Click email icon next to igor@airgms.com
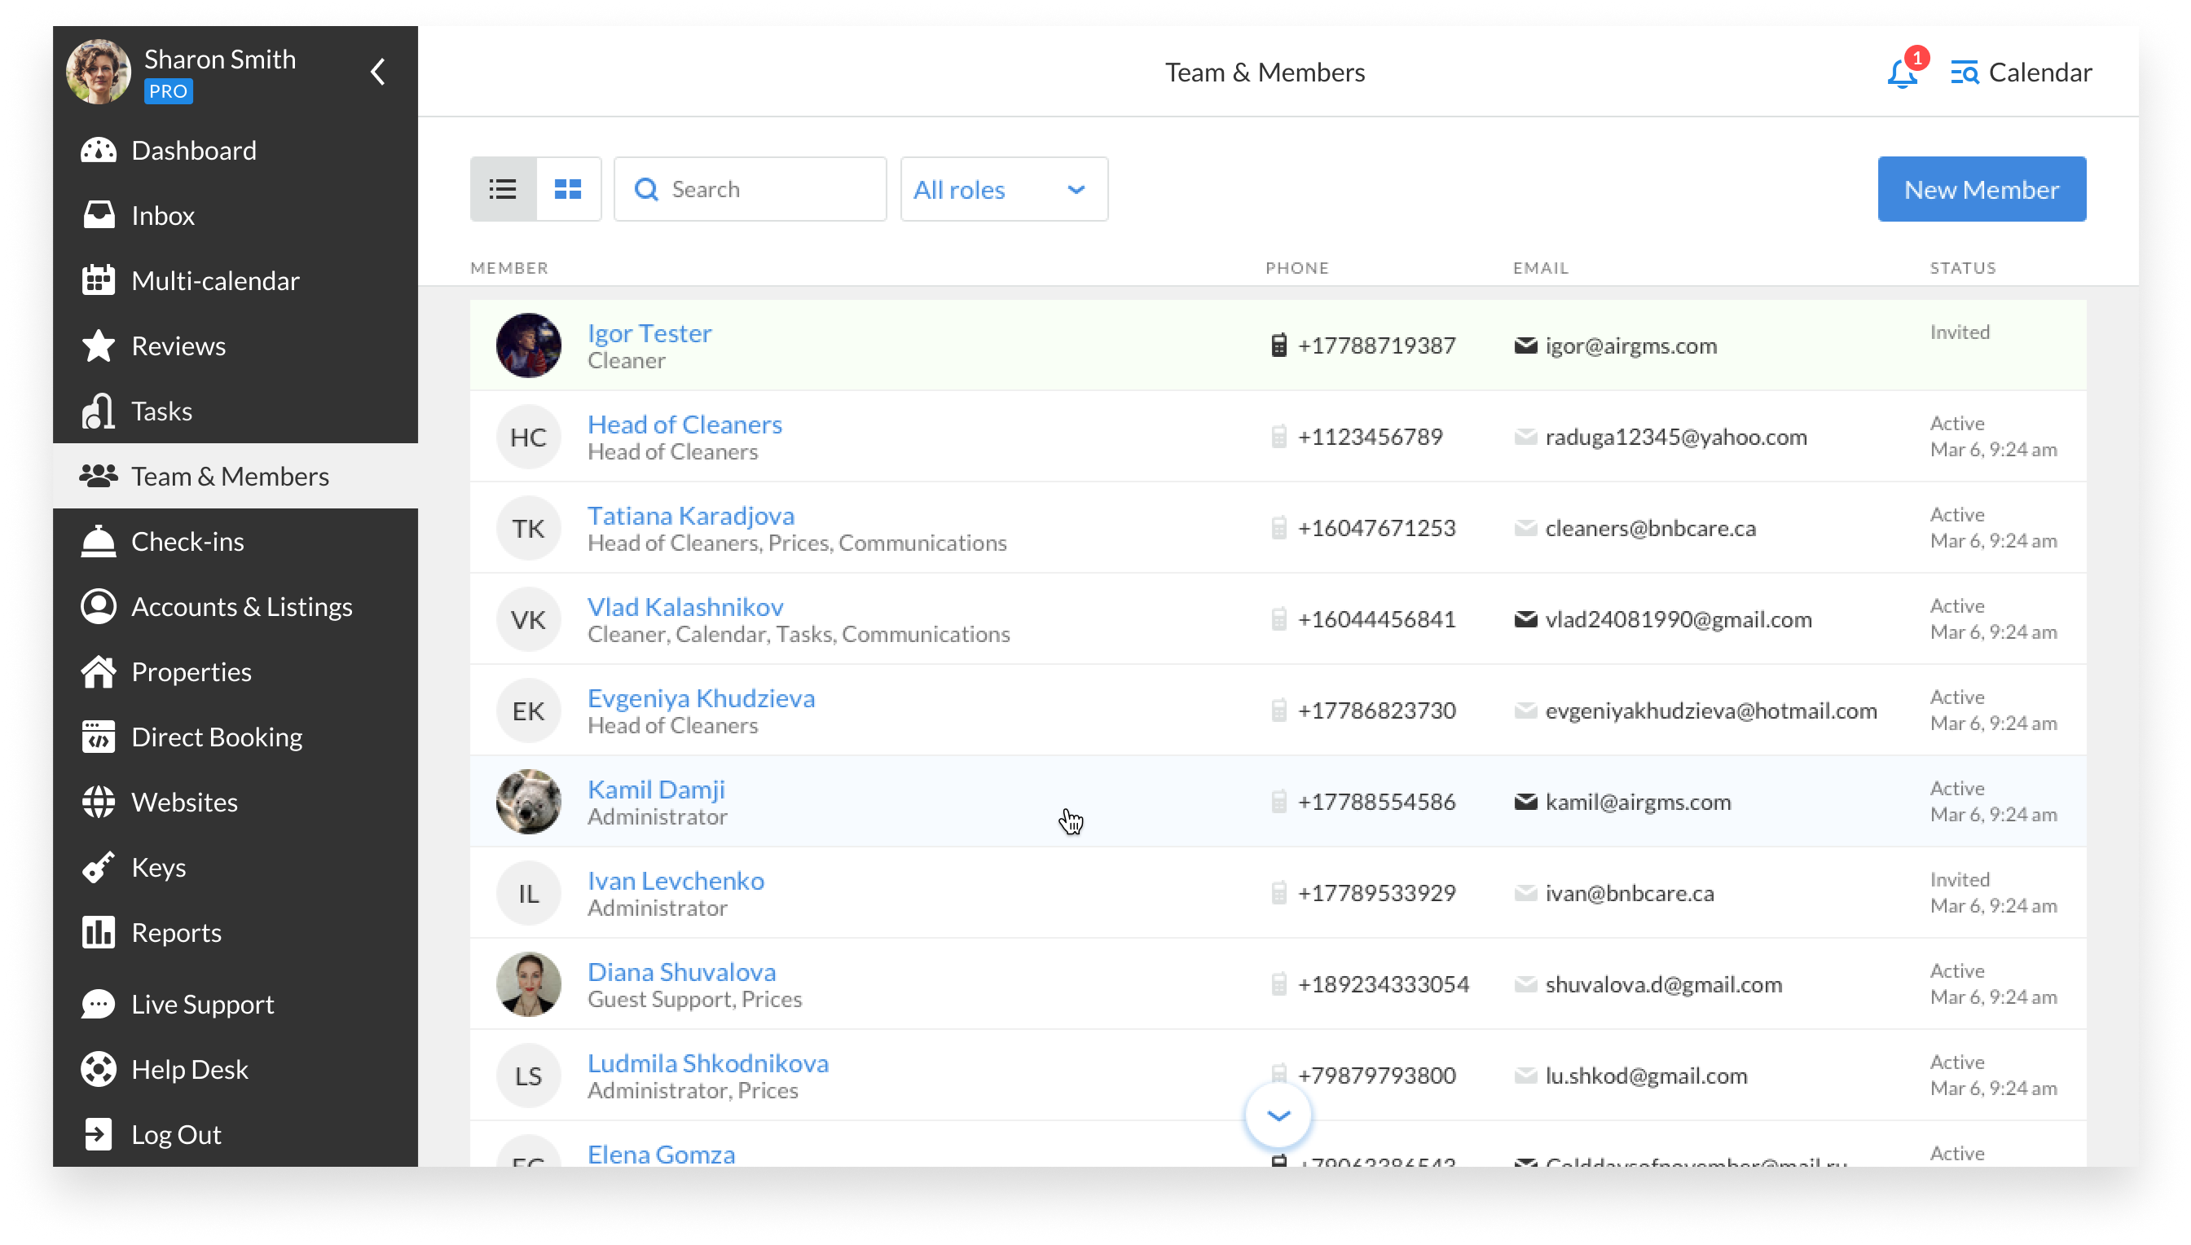The height and width of the screenshot is (1245, 2191). [x=1526, y=345]
